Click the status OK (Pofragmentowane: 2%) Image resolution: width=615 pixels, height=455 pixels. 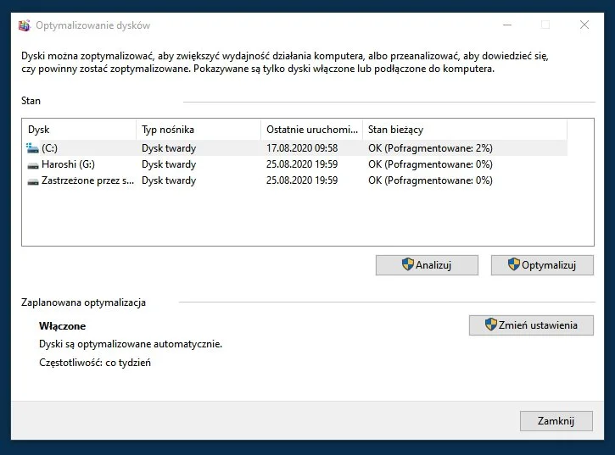(x=430, y=148)
